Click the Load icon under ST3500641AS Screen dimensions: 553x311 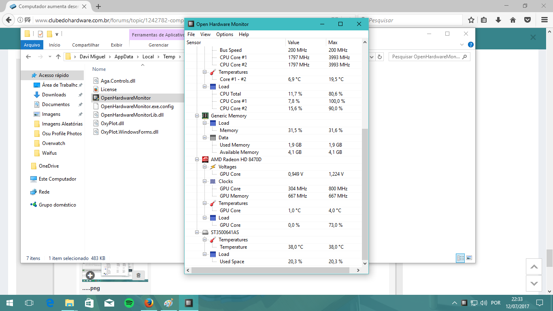pos(213,254)
